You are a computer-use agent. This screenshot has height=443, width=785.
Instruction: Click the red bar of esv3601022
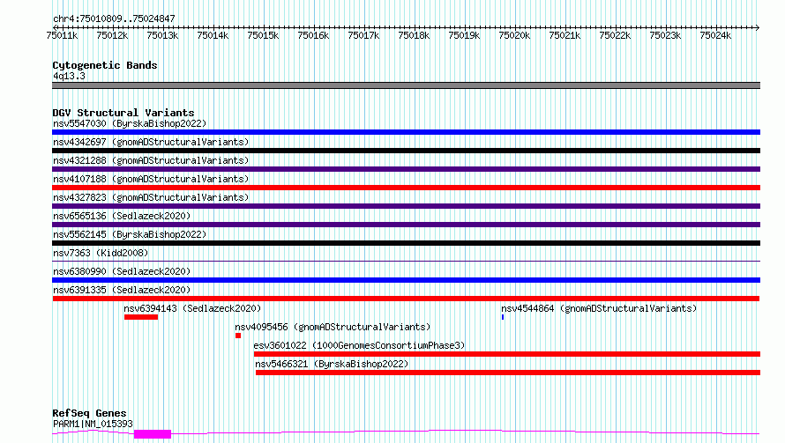tap(507, 354)
